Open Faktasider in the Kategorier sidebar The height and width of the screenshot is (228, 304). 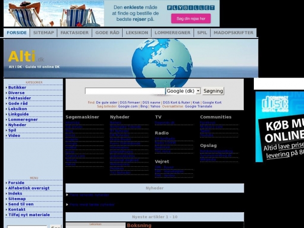(x=20, y=98)
